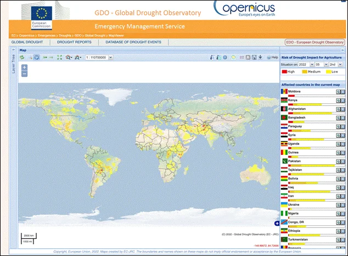Click the map zoom in plus button
The image size is (348, 256).
point(24,67)
